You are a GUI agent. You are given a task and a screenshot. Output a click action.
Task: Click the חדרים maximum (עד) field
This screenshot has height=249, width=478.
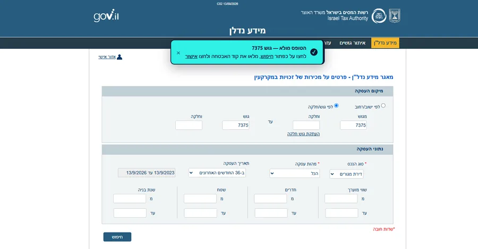(271, 213)
